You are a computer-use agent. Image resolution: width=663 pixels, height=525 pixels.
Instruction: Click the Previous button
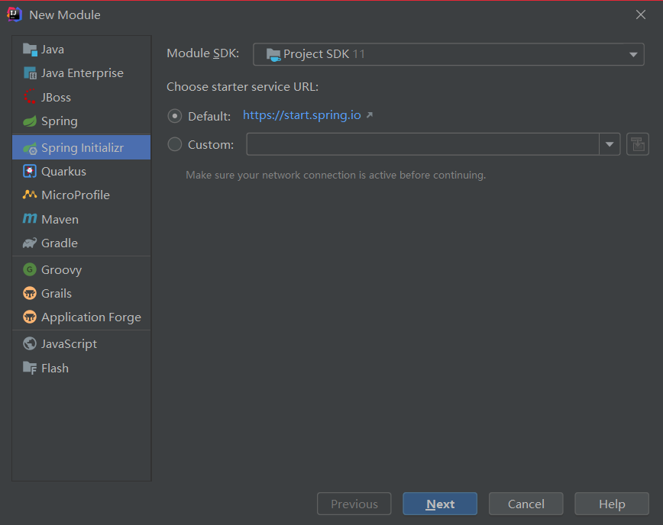tap(354, 504)
